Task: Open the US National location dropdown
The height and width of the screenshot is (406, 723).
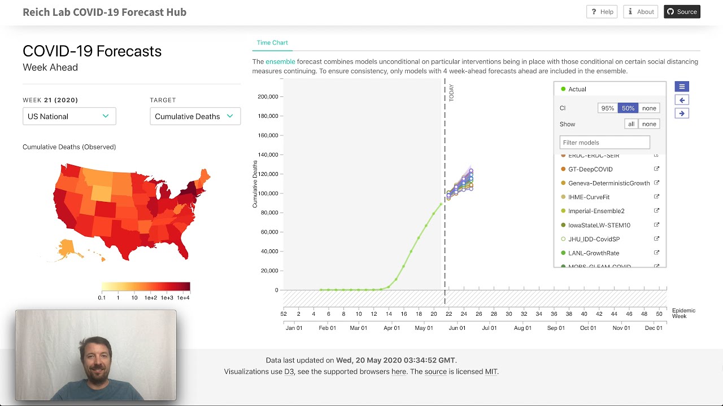Action: tap(69, 116)
